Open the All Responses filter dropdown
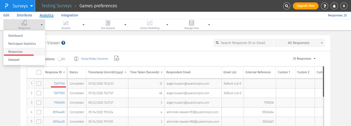Screen dimensions: 351x126 coord(299,43)
